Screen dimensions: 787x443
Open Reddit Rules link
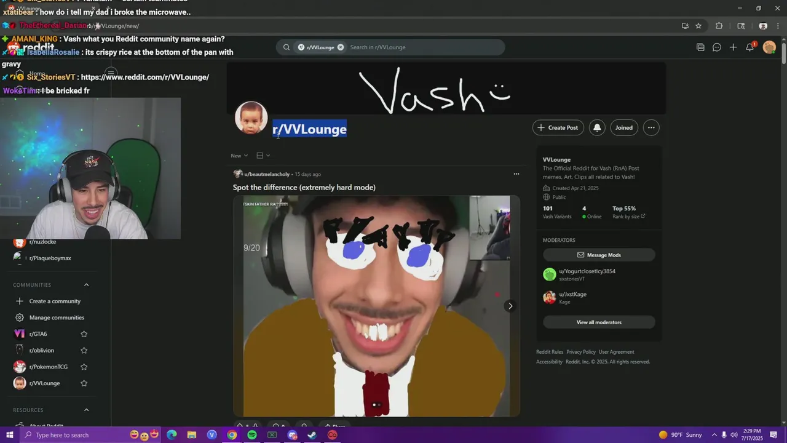click(x=550, y=352)
